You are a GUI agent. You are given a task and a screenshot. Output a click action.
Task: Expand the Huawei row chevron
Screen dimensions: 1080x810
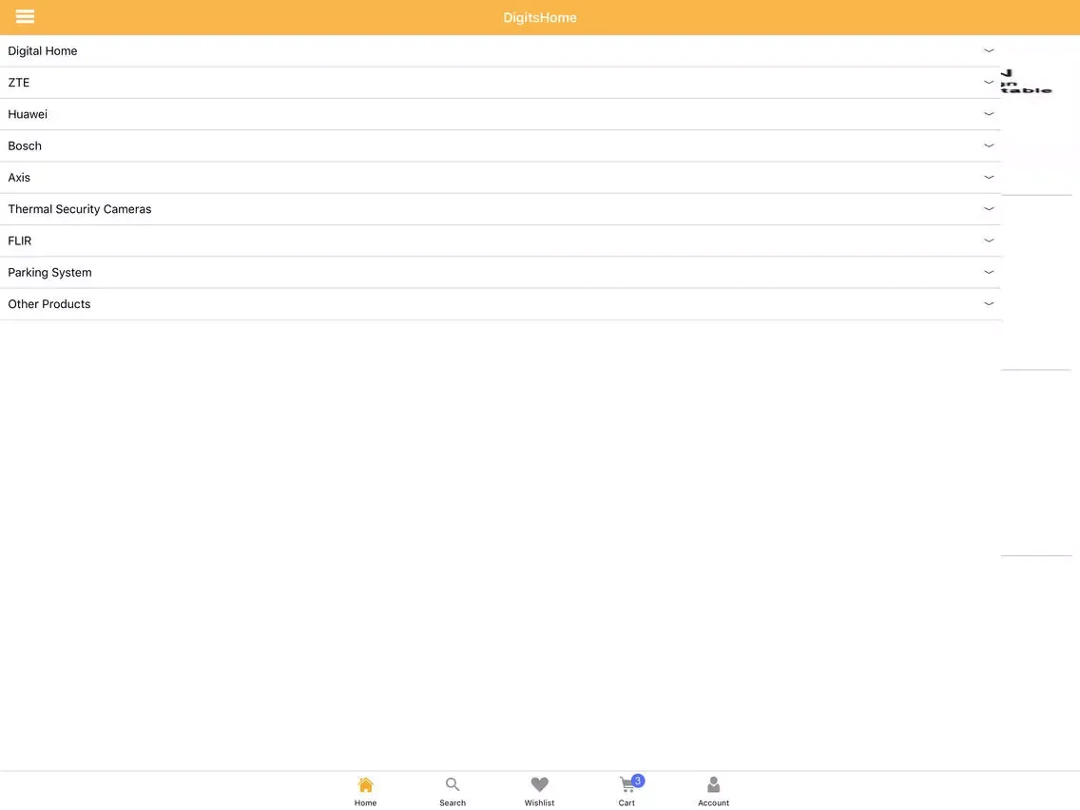[x=989, y=114]
